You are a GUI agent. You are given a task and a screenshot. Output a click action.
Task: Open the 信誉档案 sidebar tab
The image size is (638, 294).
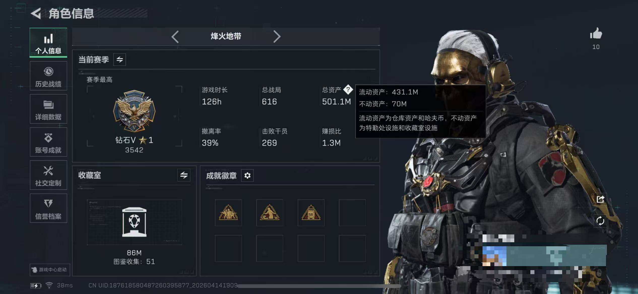pos(48,208)
